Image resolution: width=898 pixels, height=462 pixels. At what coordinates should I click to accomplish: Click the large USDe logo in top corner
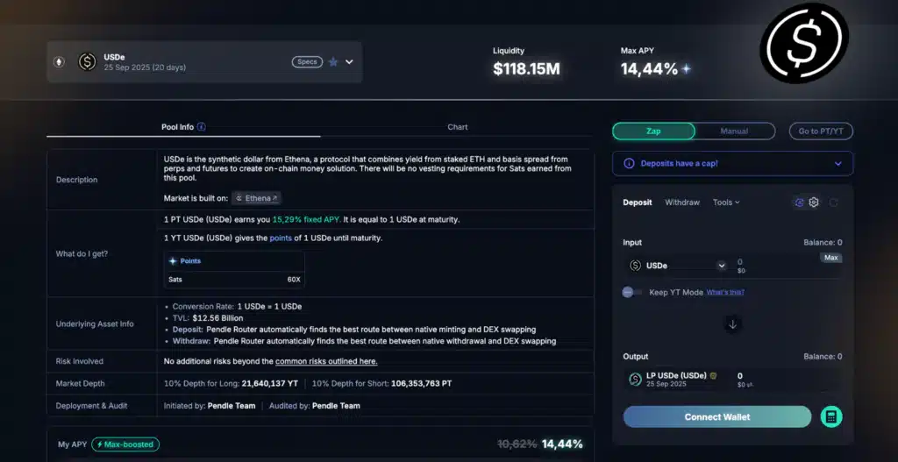(804, 43)
